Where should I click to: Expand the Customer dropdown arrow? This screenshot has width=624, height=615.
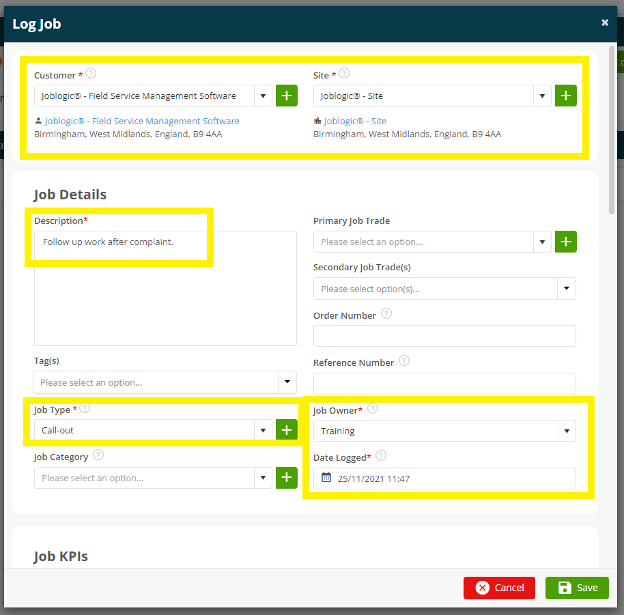(263, 96)
